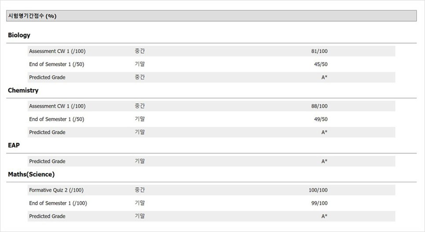Viewport: 425px width, 232px height.
Task: Click the 45/50 Biology score
Action: pyautogui.click(x=321, y=64)
